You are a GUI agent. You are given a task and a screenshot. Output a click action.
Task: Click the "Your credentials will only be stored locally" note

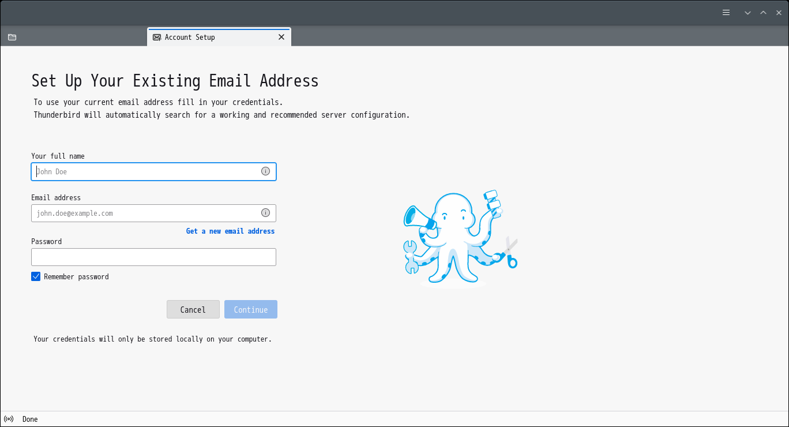153,339
